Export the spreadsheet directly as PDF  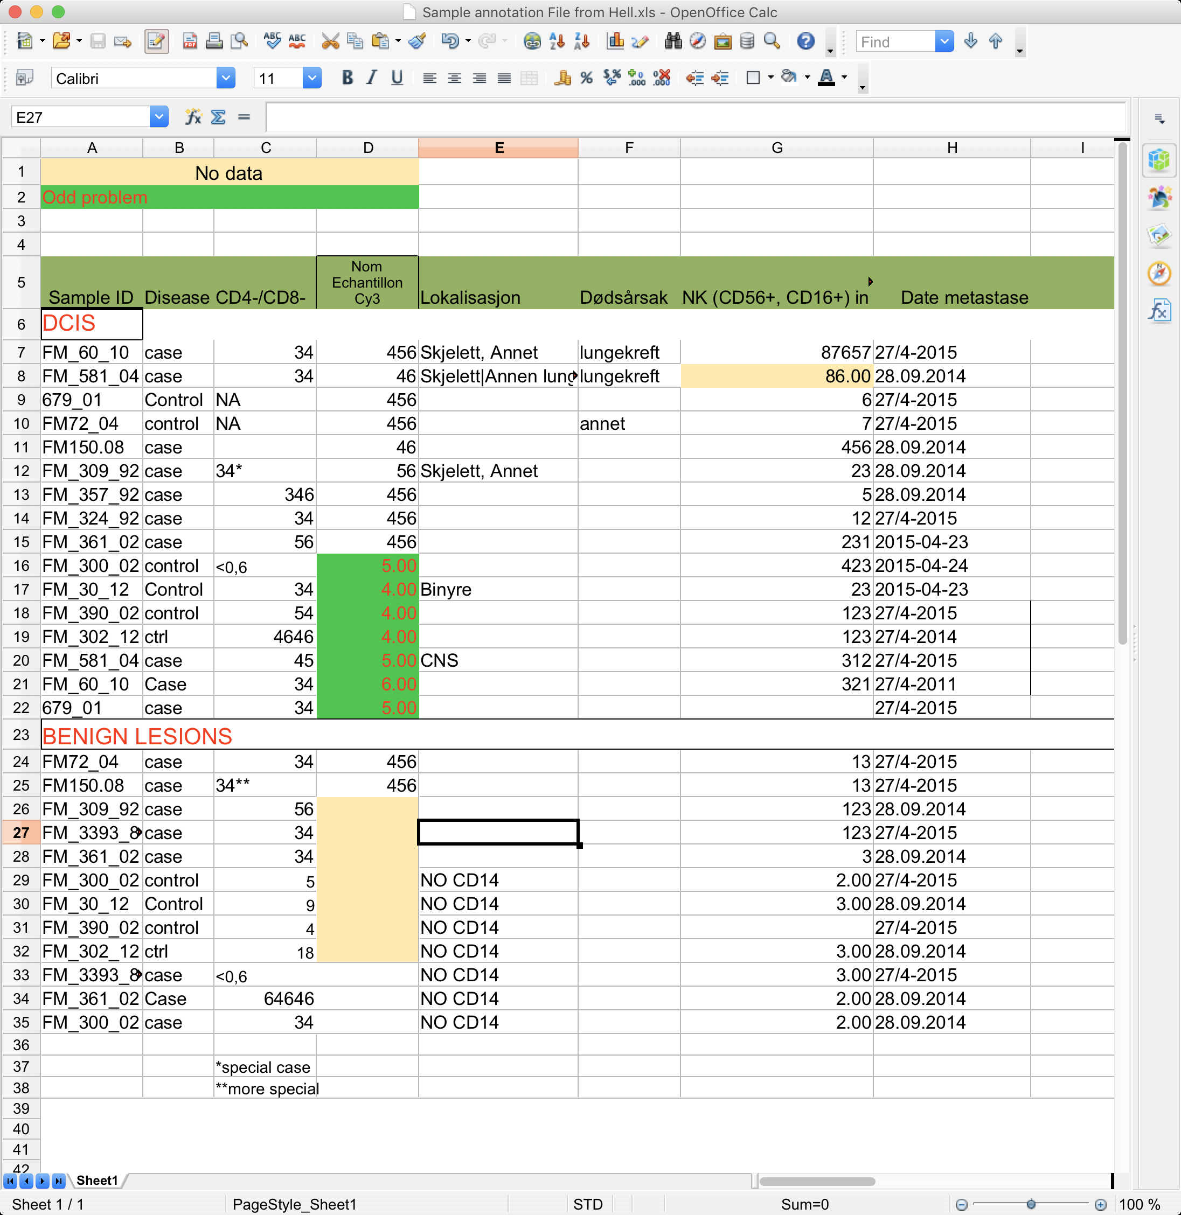pyautogui.click(x=189, y=41)
